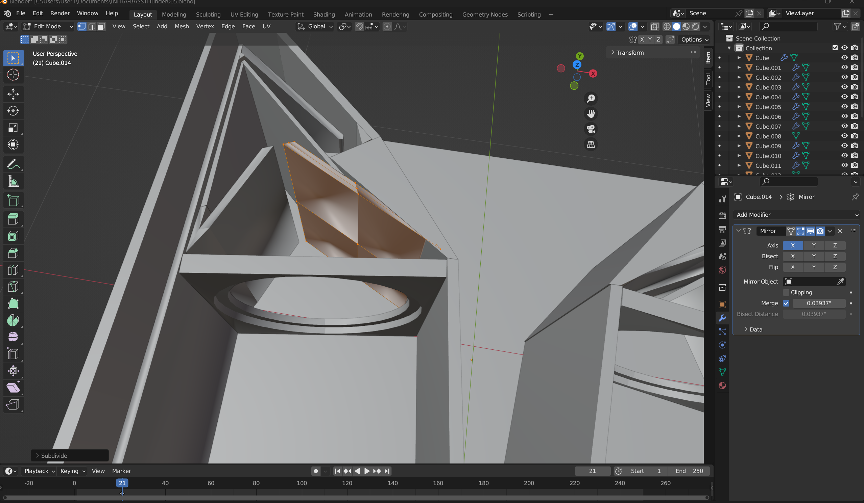This screenshot has height=503, width=864.
Task: Uncheck the Merge checkbox
Action: click(786, 303)
